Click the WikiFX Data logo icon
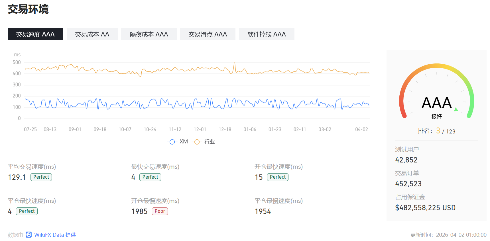Screen dimensions: 490x241 (x=29, y=235)
